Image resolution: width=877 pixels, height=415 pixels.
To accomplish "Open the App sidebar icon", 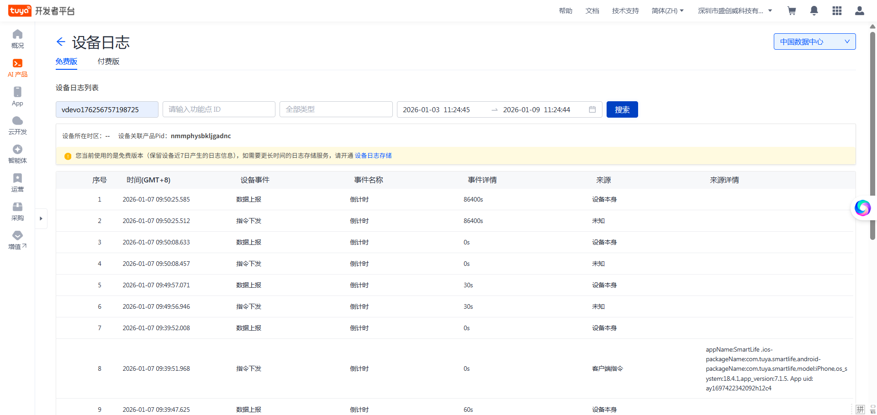I will (x=17, y=96).
